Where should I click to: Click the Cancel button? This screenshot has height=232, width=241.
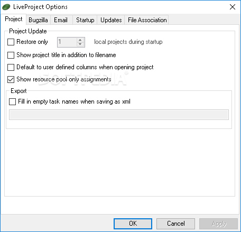pyautogui.click(x=175, y=224)
